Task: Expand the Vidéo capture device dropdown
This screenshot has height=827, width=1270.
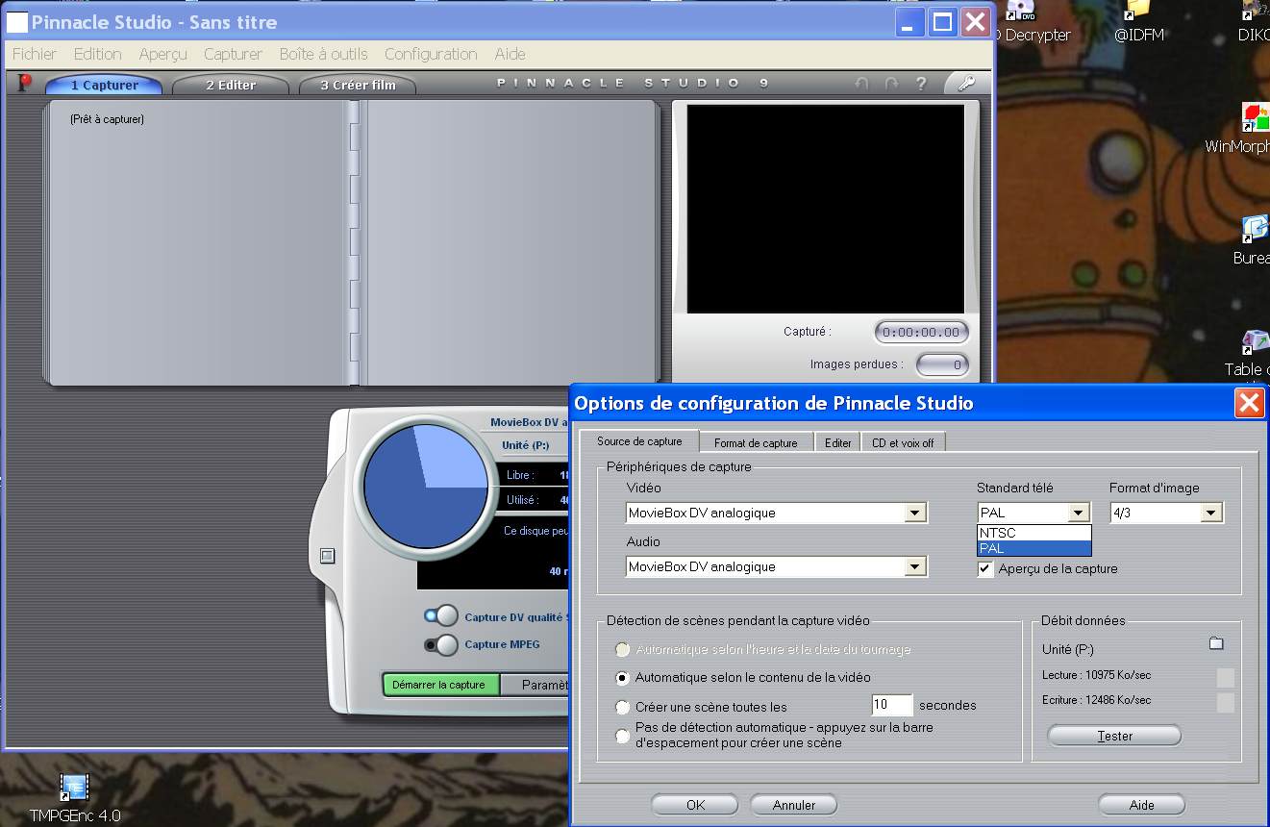Action: click(915, 514)
